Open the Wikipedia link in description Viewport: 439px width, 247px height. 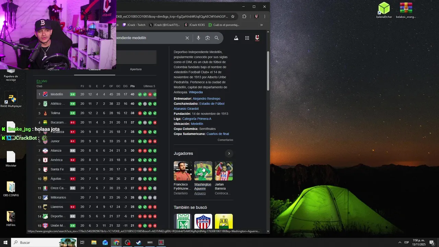[196, 92]
